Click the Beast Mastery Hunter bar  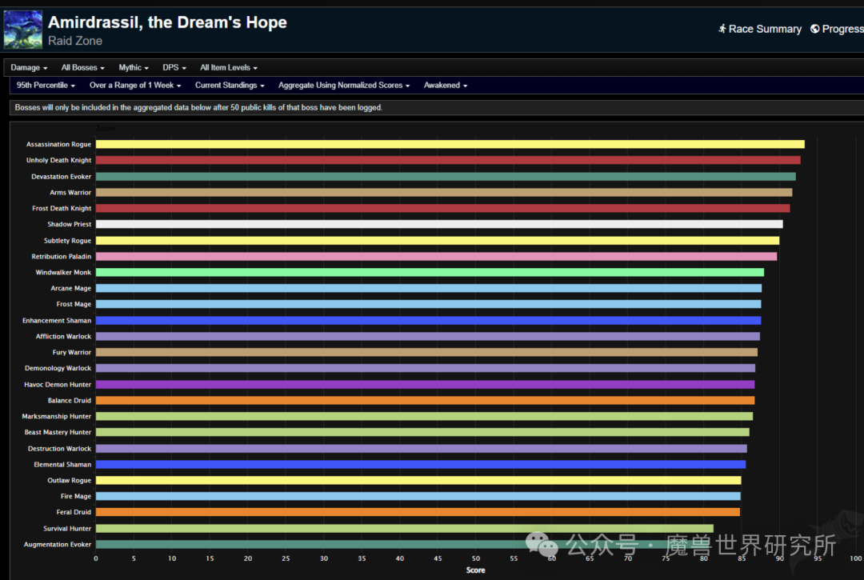422,432
